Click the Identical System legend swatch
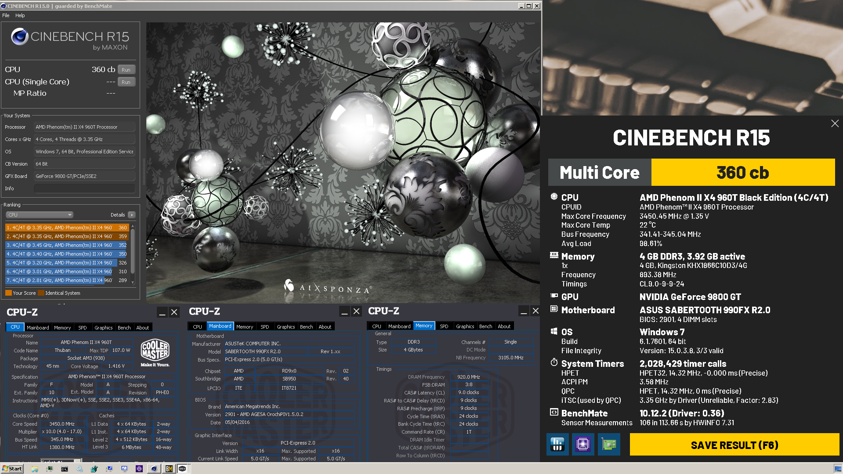The image size is (843, 474). click(41, 293)
